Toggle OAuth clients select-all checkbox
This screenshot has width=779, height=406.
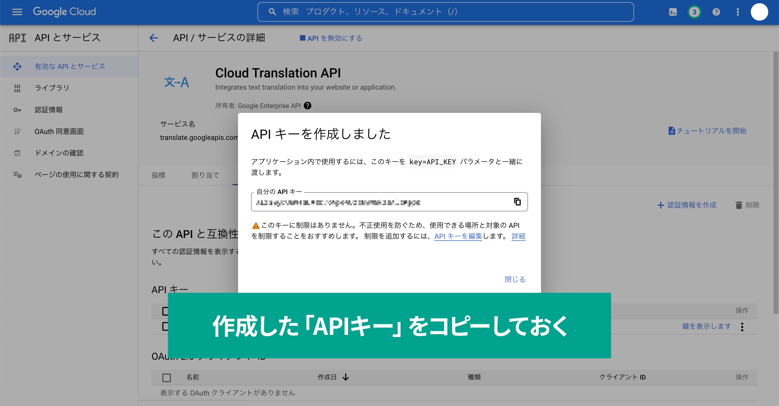tap(166, 378)
